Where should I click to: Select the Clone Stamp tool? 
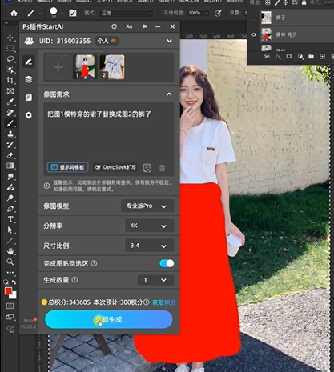click(x=10, y=134)
